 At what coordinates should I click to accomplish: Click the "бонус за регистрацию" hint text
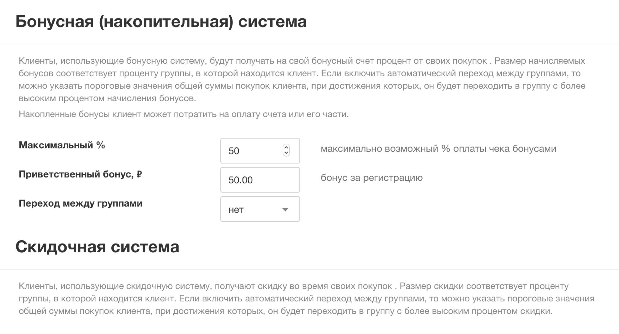pyautogui.click(x=371, y=178)
